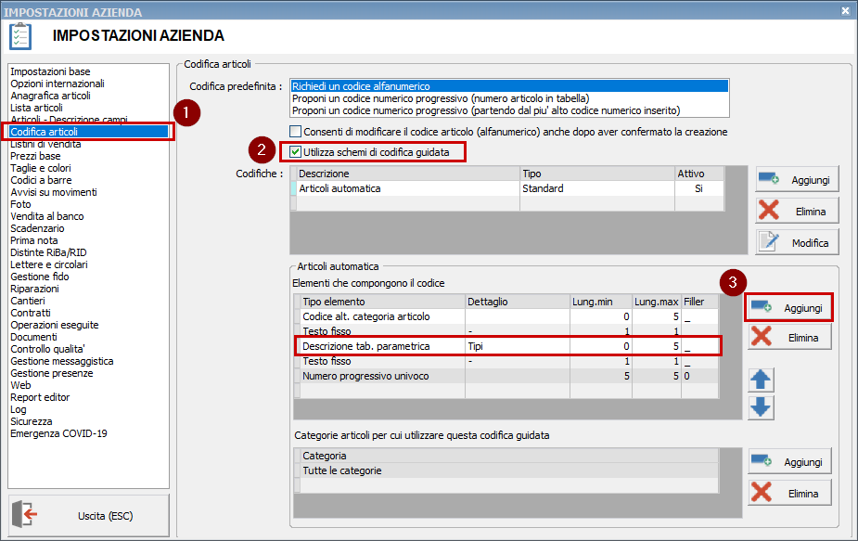Delete selected code element with Elimina
This screenshot has width=858, height=541.
point(788,338)
